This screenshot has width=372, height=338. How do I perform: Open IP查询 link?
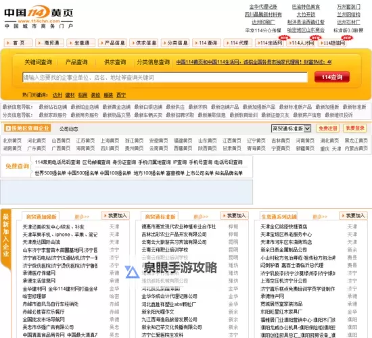pos(180,162)
